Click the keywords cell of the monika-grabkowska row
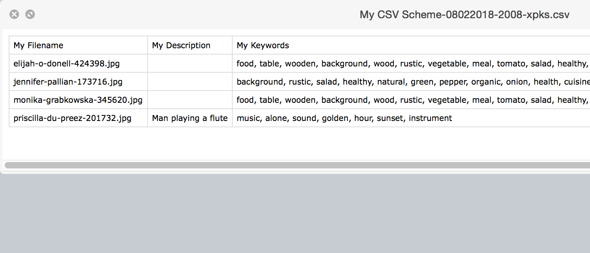590x253 pixels. 396,100
